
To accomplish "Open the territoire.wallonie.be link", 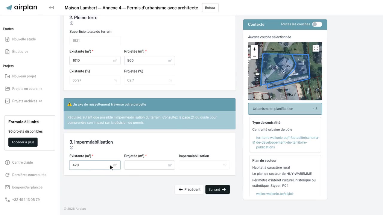I will pyautogui.click(x=288, y=142).
